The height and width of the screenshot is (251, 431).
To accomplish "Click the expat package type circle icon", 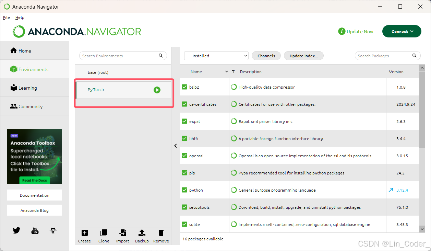I will pyautogui.click(x=234, y=121).
